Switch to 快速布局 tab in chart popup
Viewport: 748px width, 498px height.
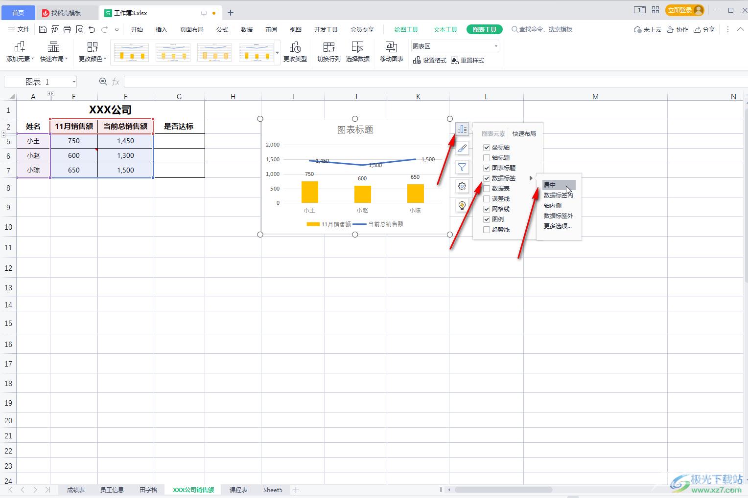point(524,133)
